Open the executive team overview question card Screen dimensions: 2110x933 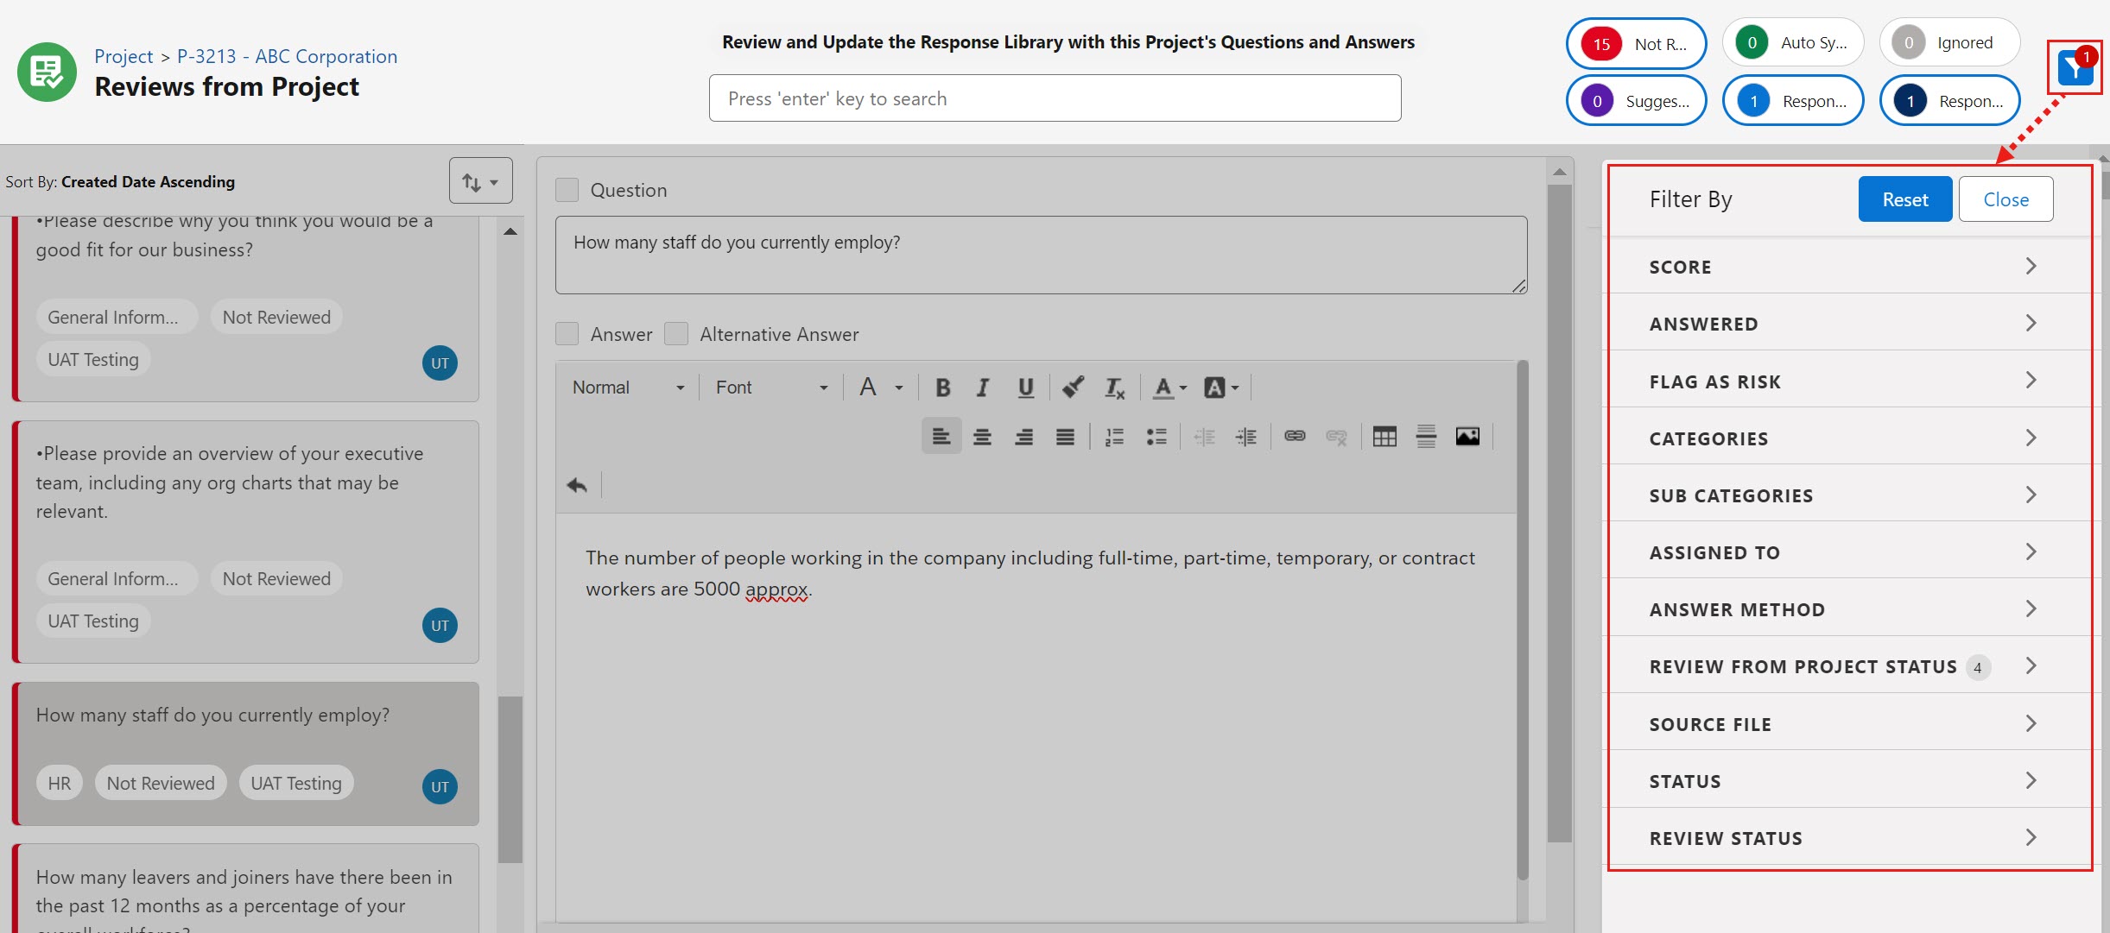pyautogui.click(x=245, y=541)
